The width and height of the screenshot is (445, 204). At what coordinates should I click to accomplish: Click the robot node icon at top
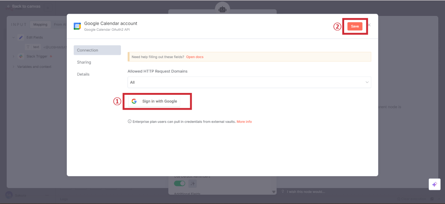coord(222,10)
